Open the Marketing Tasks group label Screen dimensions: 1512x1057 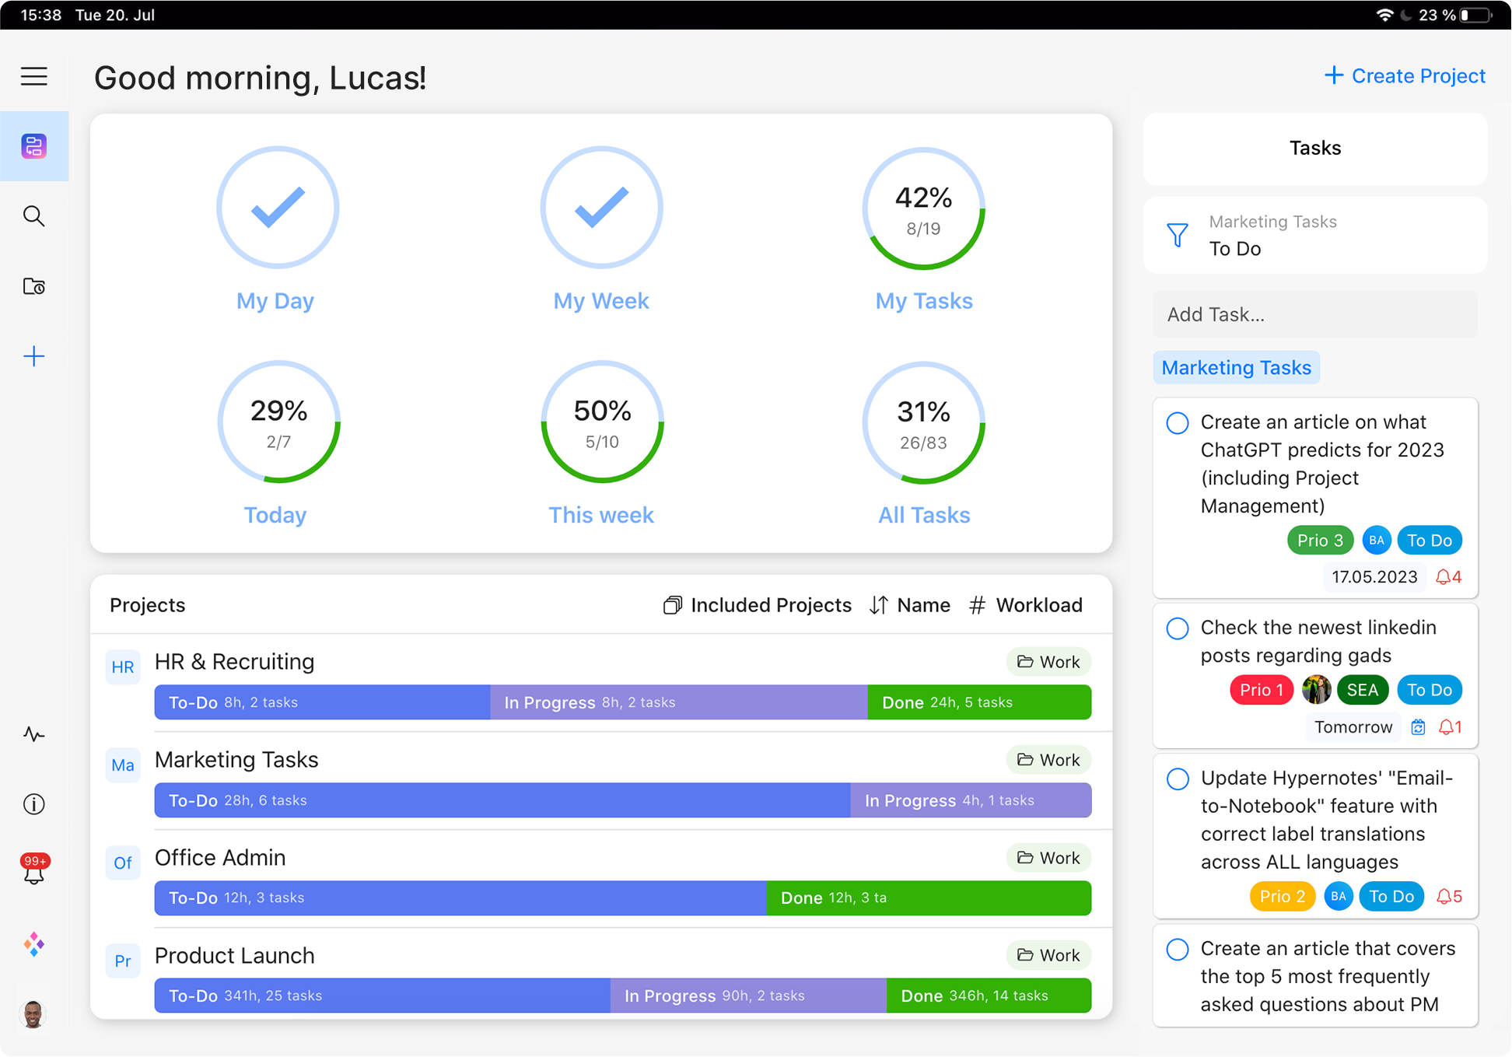coord(1236,368)
